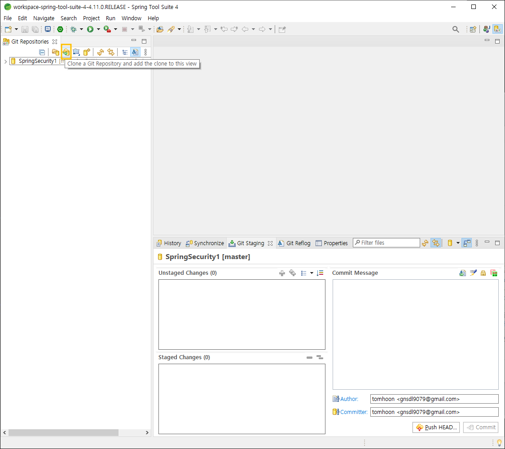Open Back navigation history dropdown arrow
This screenshot has width=505, height=449.
(x=254, y=29)
